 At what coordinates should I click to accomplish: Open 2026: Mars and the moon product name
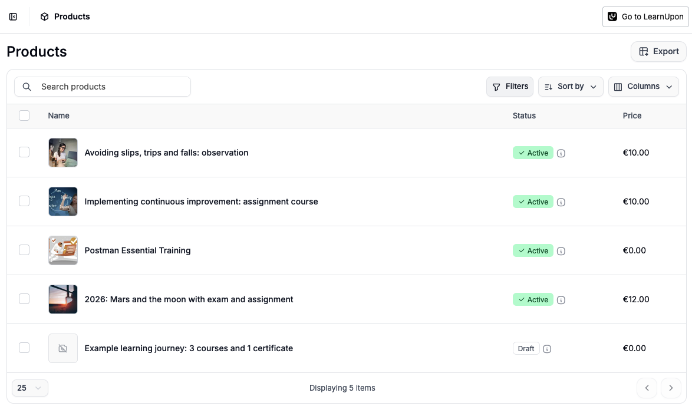click(x=189, y=299)
